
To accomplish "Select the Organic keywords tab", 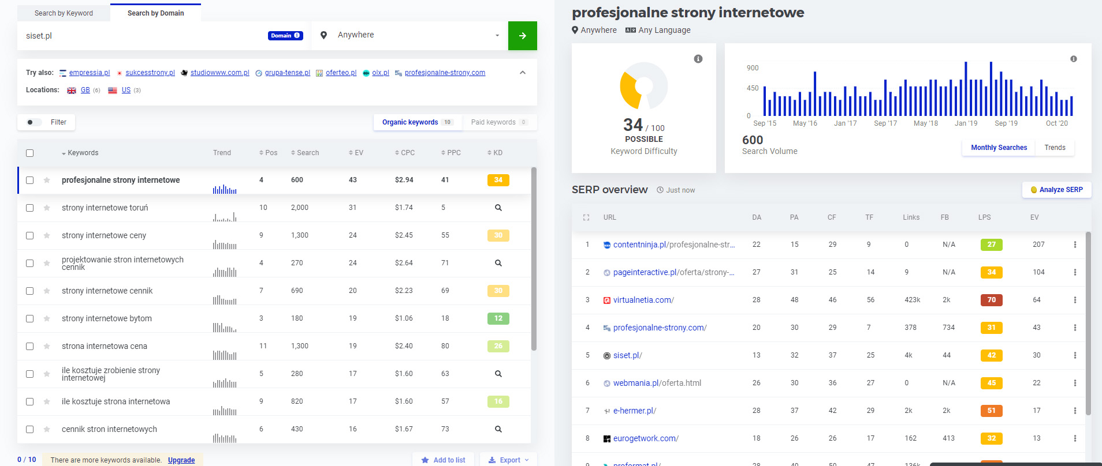I will 417,122.
